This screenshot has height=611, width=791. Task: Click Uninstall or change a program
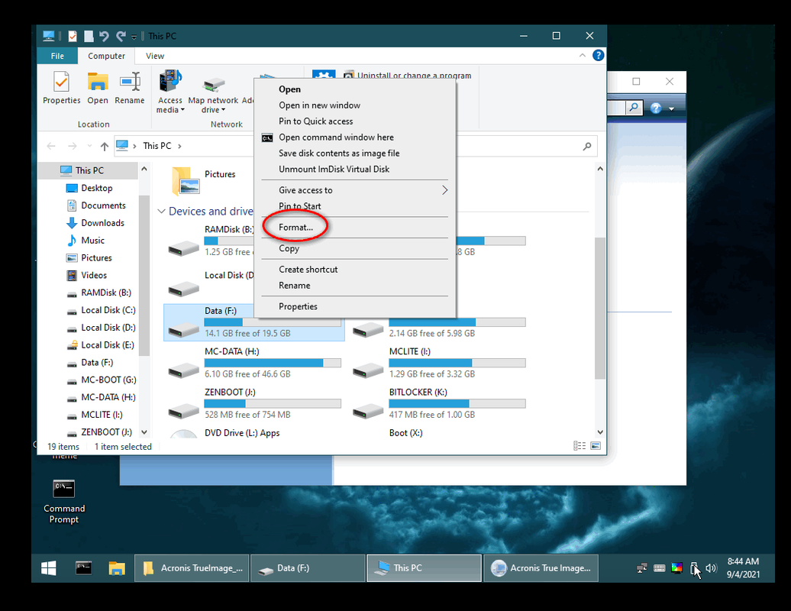click(x=414, y=75)
